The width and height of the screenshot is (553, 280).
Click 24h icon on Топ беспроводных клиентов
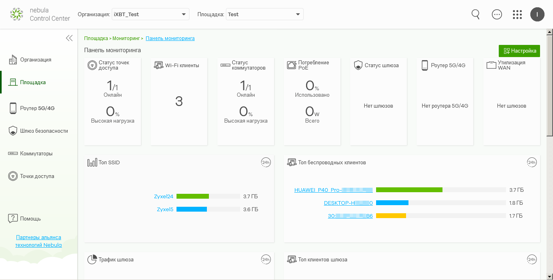pos(532,163)
